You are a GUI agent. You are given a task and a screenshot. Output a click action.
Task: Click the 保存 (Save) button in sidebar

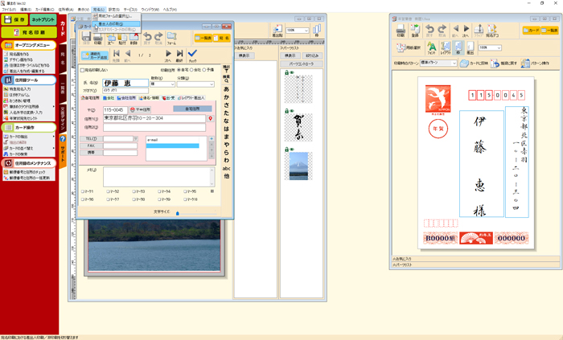click(15, 19)
